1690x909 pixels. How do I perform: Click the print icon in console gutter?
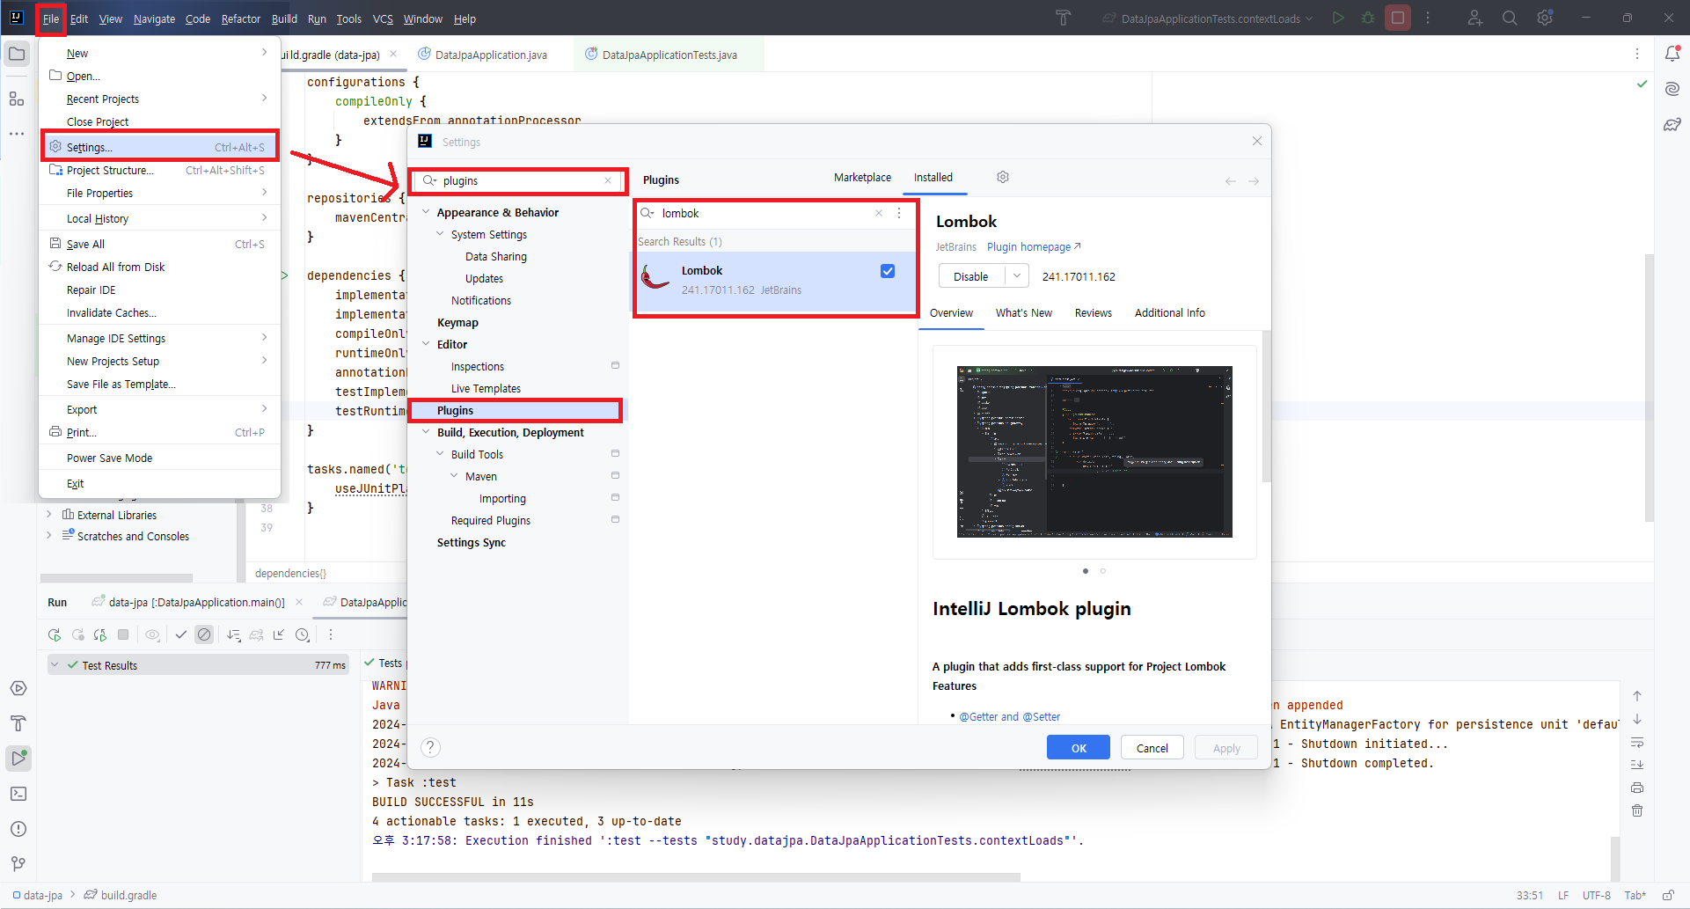click(1637, 788)
